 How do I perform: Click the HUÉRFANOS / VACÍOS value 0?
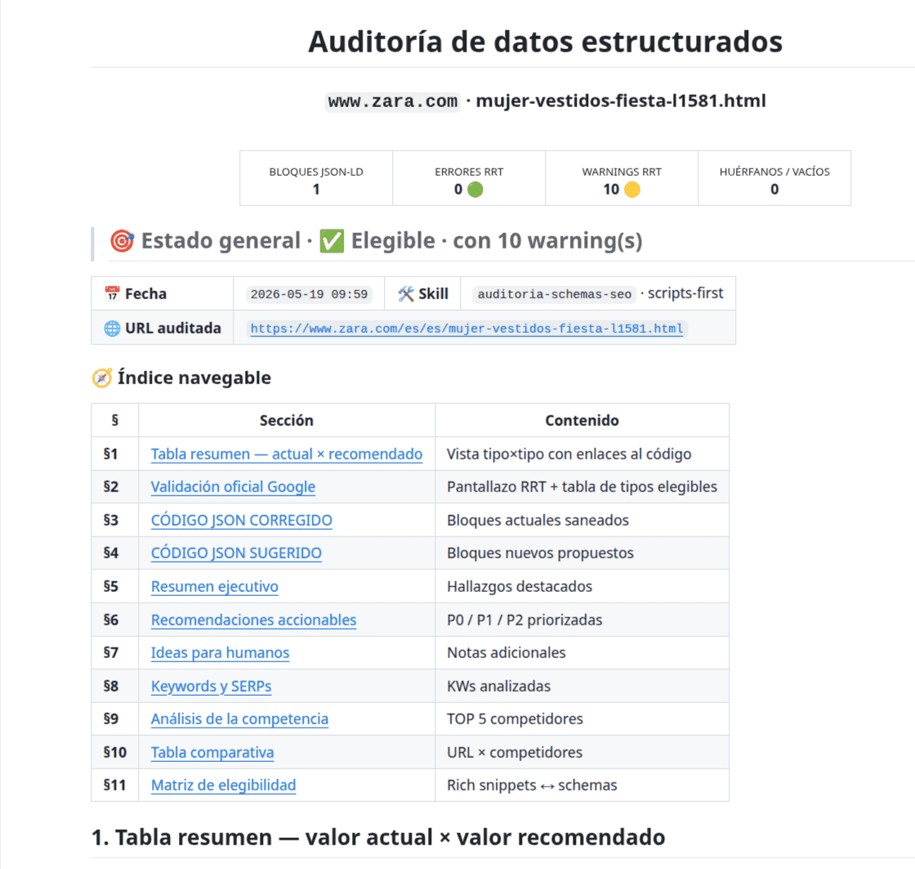point(774,189)
